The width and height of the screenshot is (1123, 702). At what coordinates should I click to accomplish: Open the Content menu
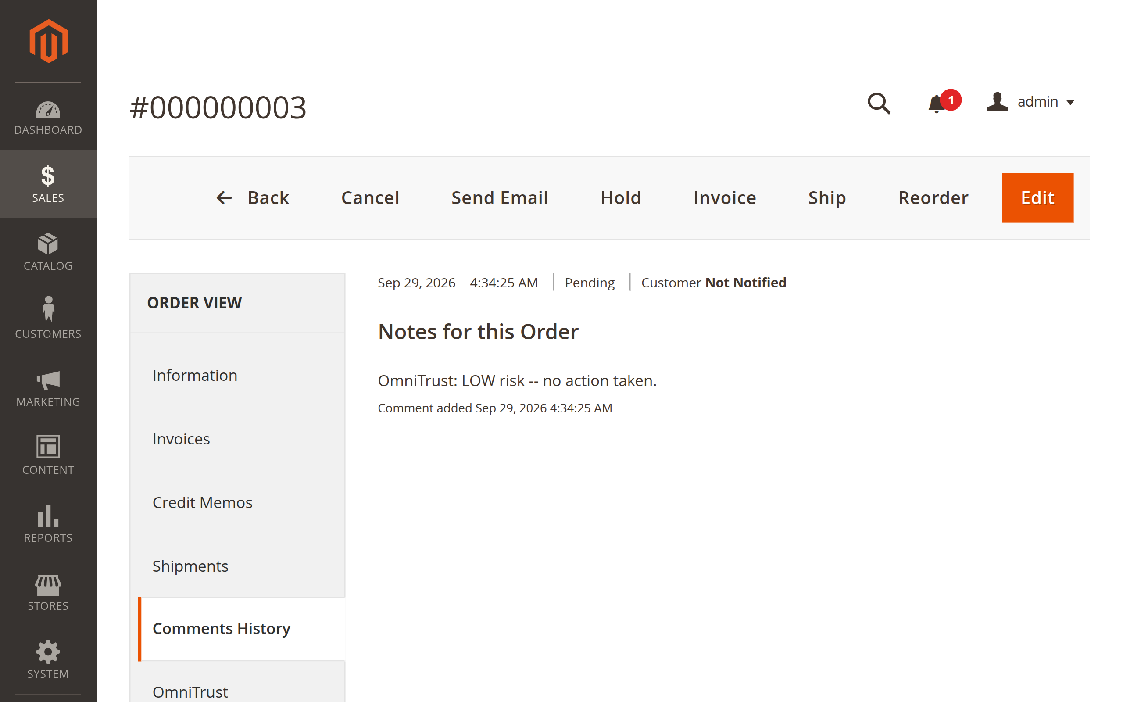pos(48,456)
